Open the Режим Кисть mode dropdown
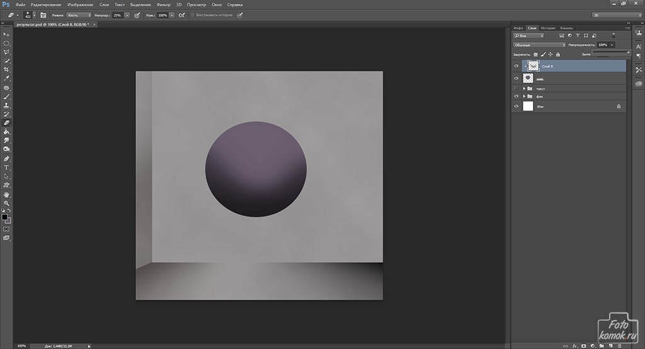Image resolution: width=645 pixels, height=349 pixels. click(79, 15)
